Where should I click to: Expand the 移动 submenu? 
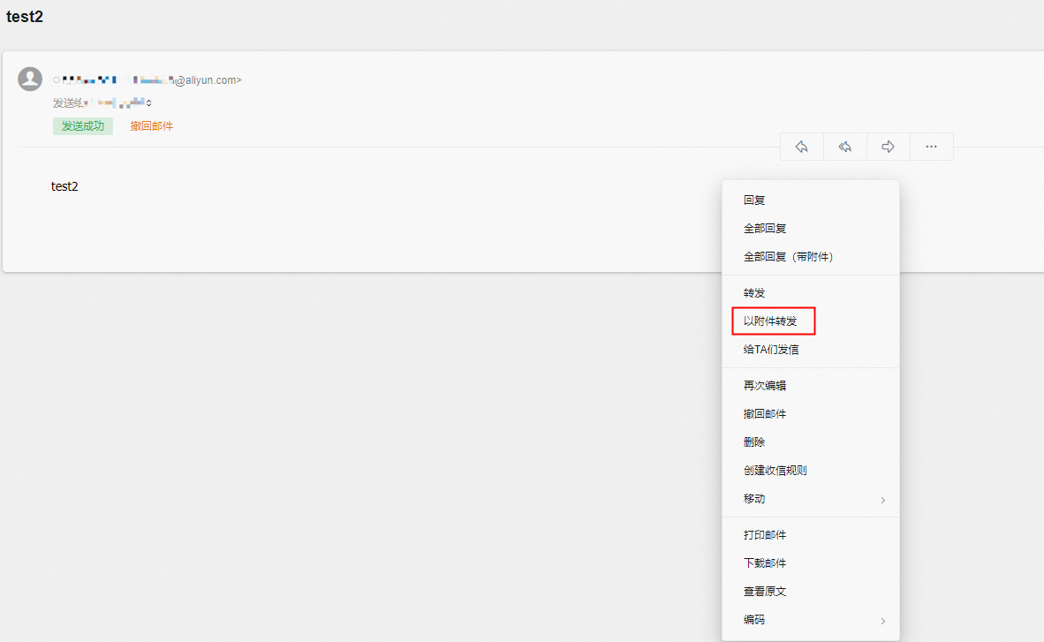click(881, 500)
